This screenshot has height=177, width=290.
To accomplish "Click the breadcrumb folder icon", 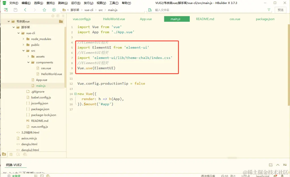I will pyautogui.click(x=64, y=10).
